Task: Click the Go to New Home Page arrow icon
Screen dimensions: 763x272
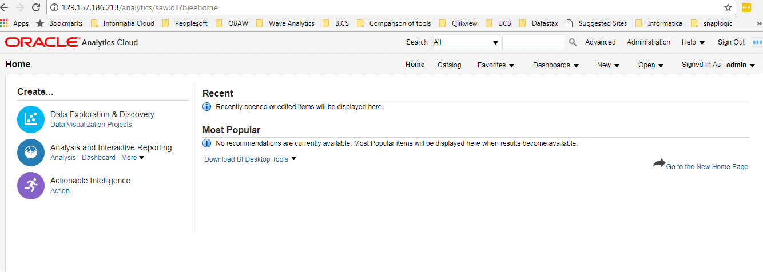Action: [x=659, y=163]
